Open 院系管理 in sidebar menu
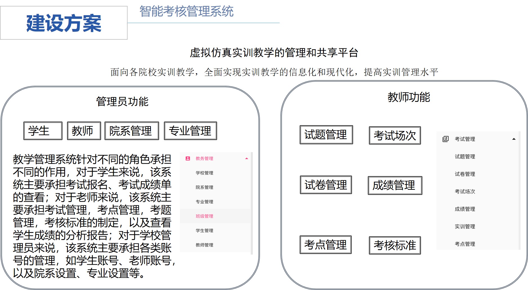This screenshot has height=290, width=528. click(204, 187)
